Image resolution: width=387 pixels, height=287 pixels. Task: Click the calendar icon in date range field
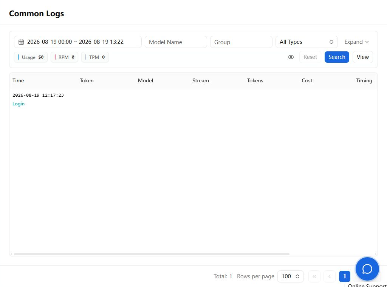[21, 42]
